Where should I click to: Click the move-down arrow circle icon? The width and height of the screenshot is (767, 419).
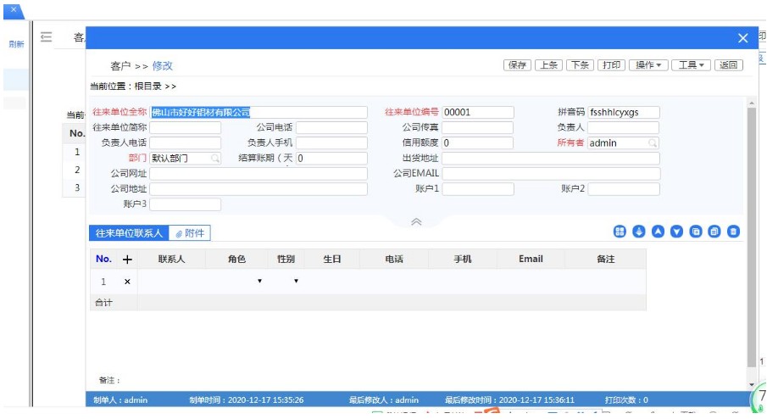coord(676,232)
